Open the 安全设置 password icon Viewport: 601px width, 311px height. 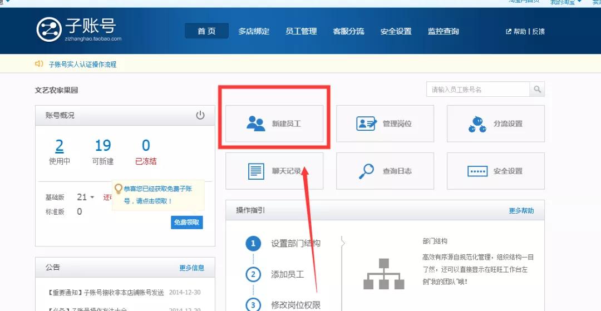pyautogui.click(x=477, y=171)
